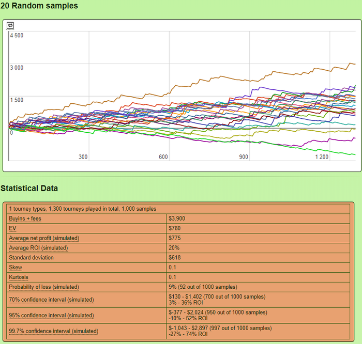
Task: Open the EV term explanation
Action: click(x=12, y=228)
